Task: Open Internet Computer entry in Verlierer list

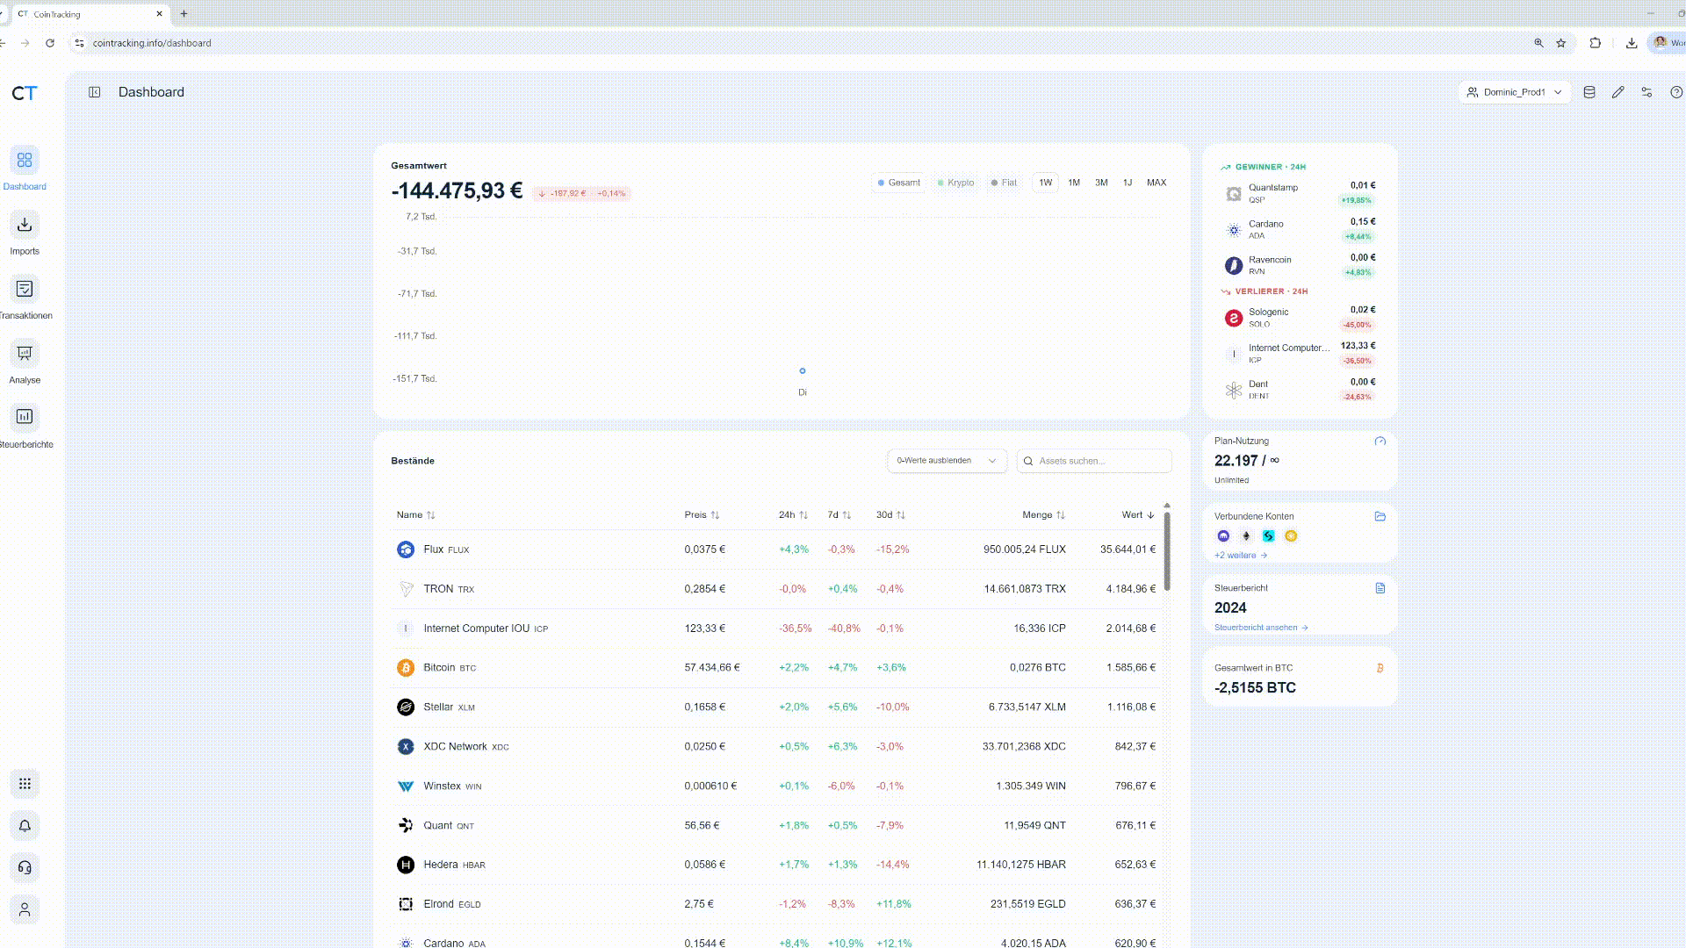Action: [1300, 354]
